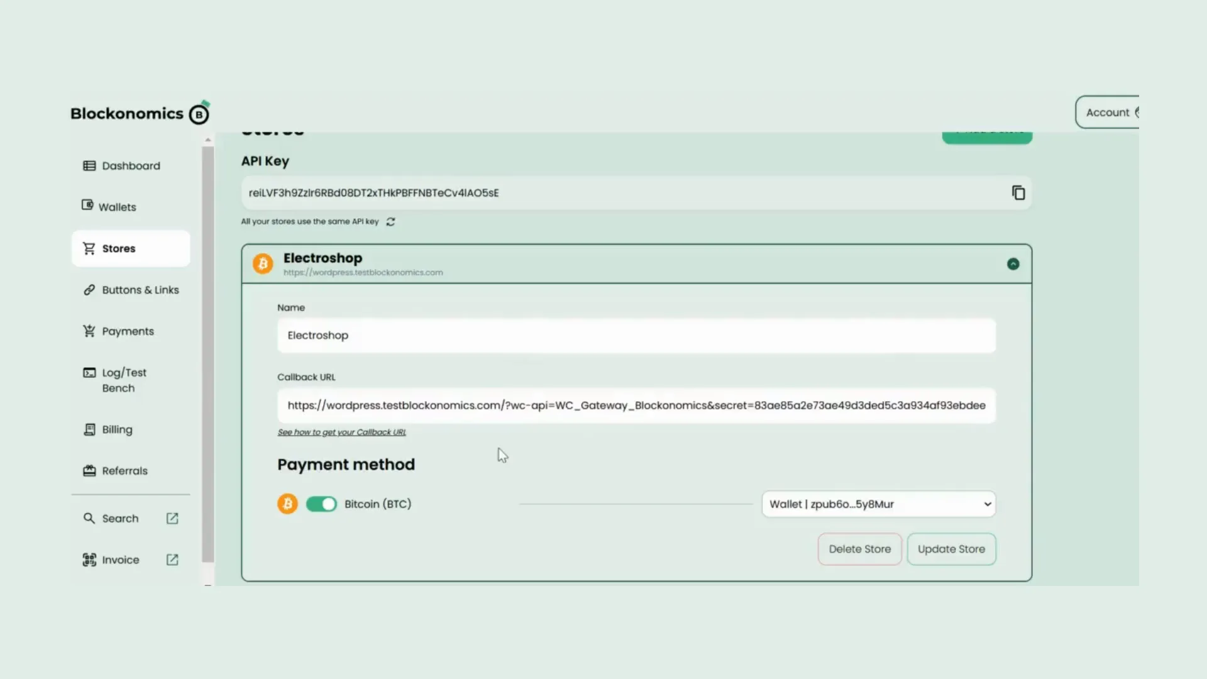Open Log/Test Bench page
The height and width of the screenshot is (679, 1207).
point(131,380)
